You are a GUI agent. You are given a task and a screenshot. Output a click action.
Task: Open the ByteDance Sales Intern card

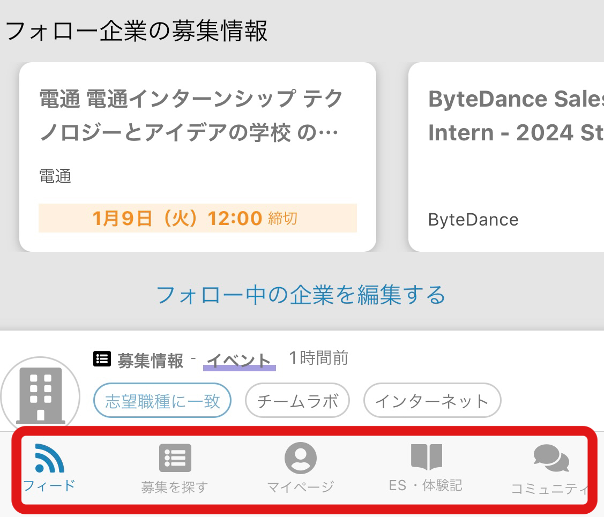pos(506,156)
